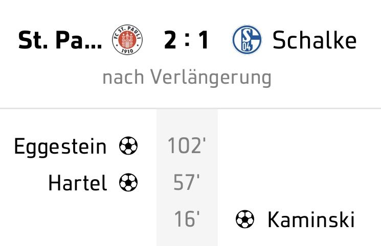381x246 pixels.
Task: Click the Schalke 04 club logo
Action: (x=247, y=40)
